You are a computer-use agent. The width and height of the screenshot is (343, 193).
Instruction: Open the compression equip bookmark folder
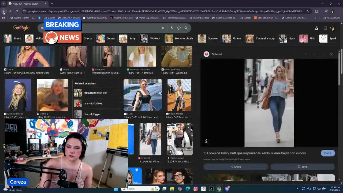174,18
